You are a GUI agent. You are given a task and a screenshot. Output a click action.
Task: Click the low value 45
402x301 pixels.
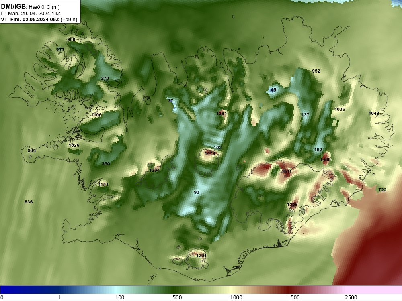pyautogui.click(x=273, y=90)
